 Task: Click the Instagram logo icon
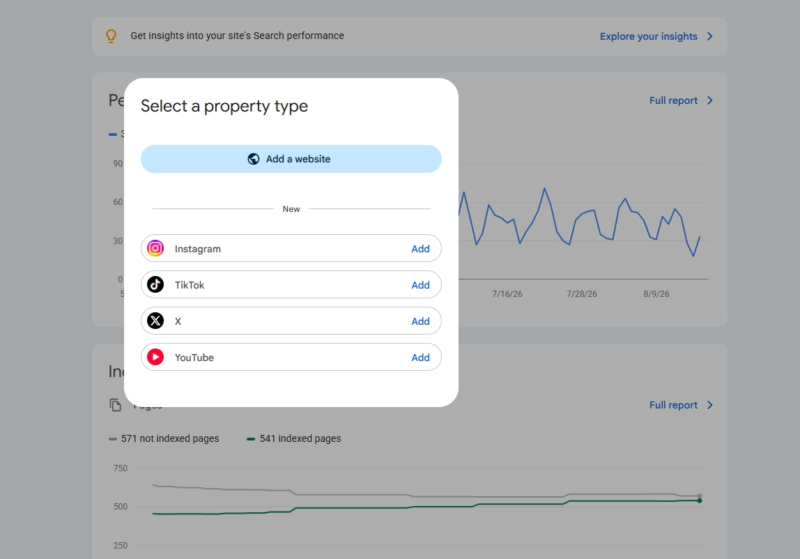point(155,248)
